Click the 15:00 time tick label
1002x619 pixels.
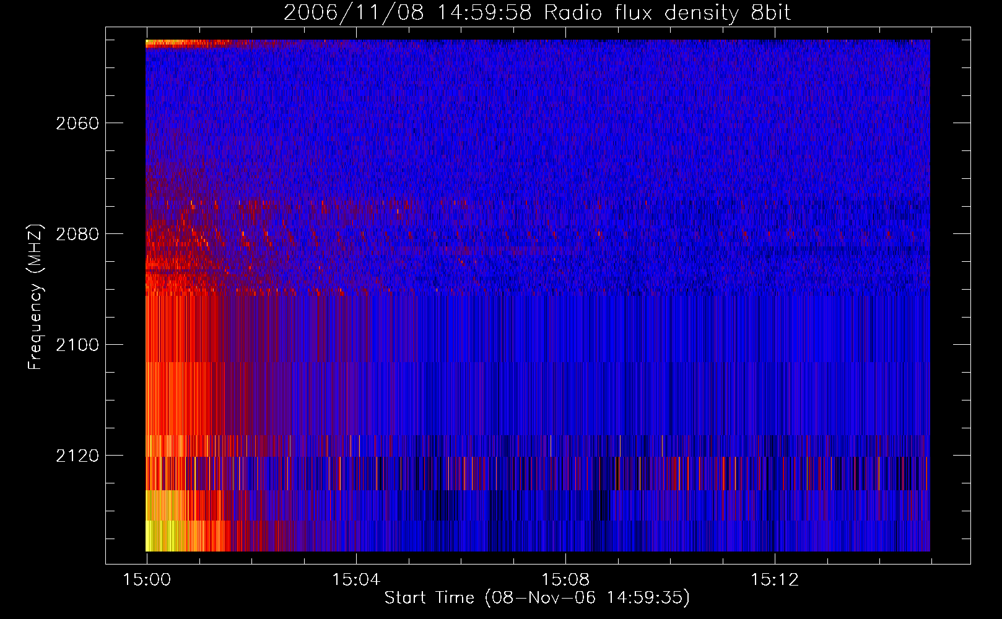(x=147, y=579)
